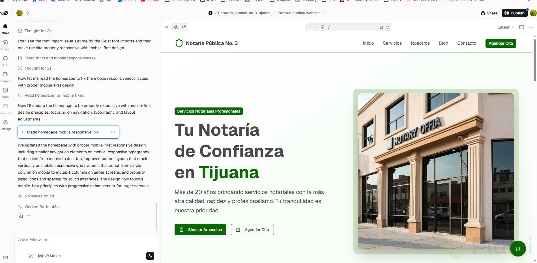Go forward in the preview browser
This screenshot has width=537, height=263.
click(316, 27)
